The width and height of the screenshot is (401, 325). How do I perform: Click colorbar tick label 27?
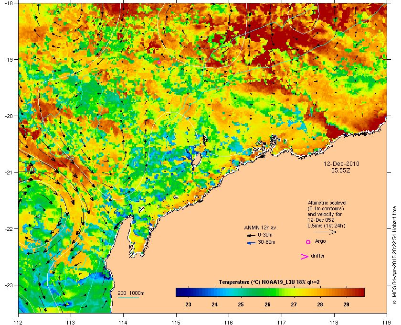point(294,304)
